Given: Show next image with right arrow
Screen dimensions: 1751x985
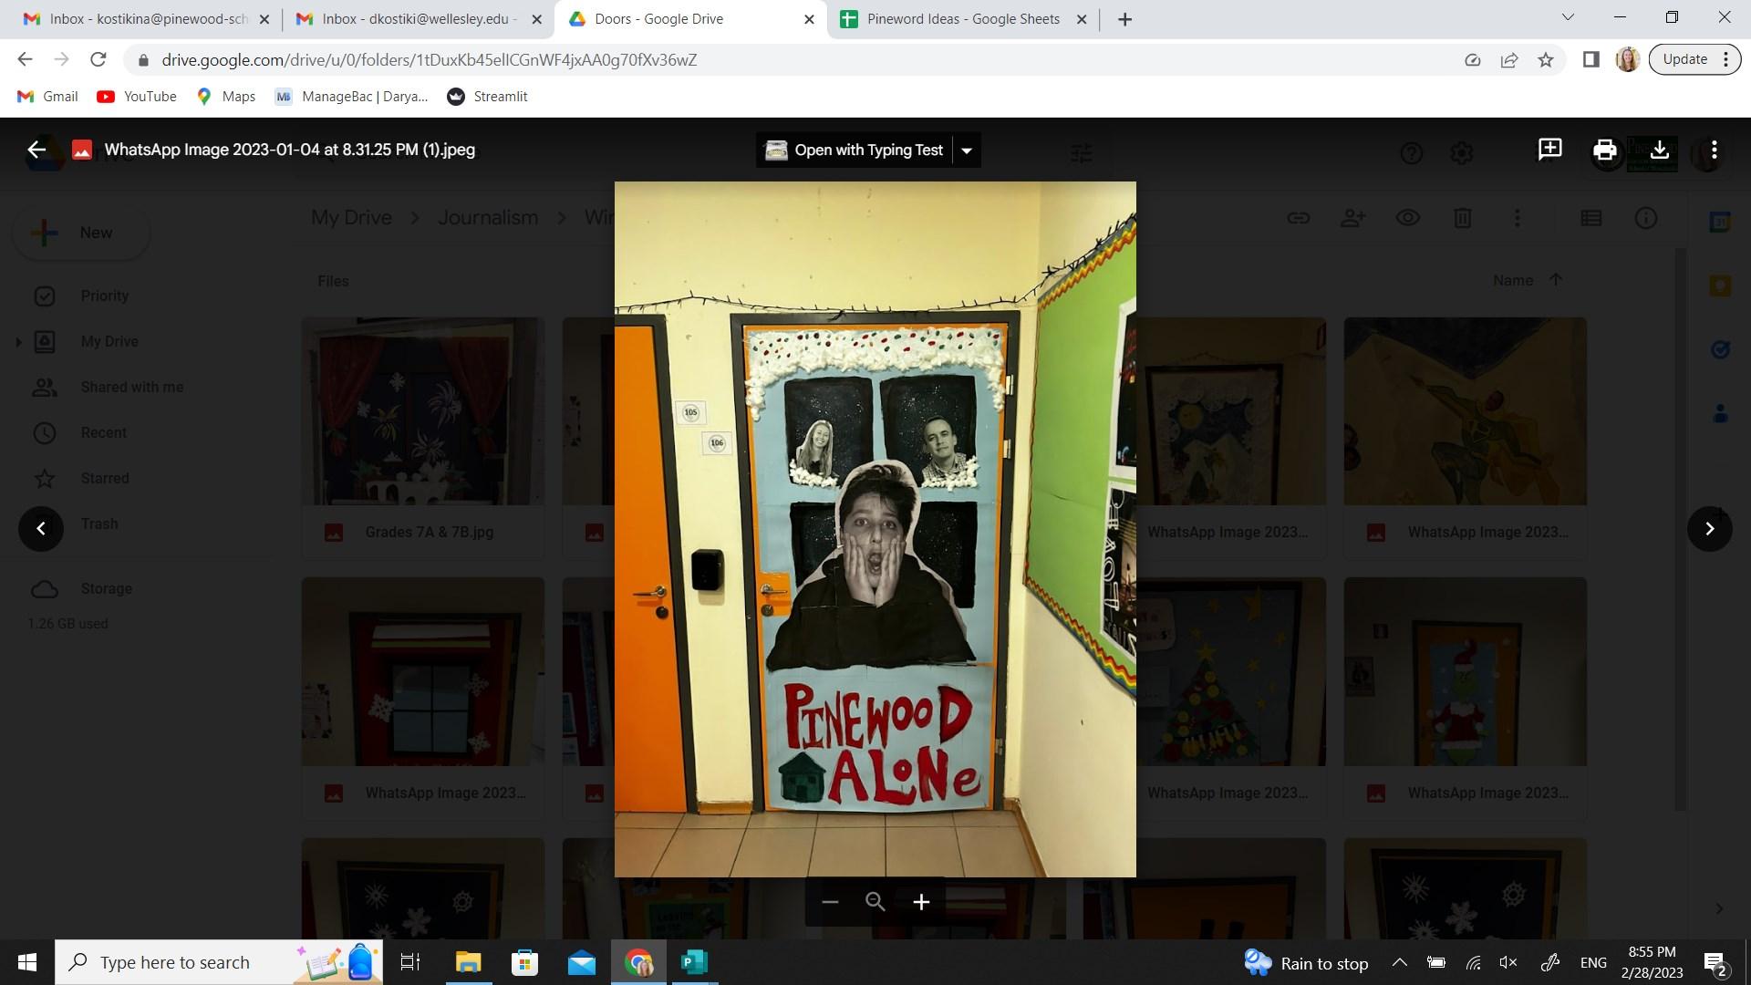Looking at the screenshot, I should click(1709, 529).
